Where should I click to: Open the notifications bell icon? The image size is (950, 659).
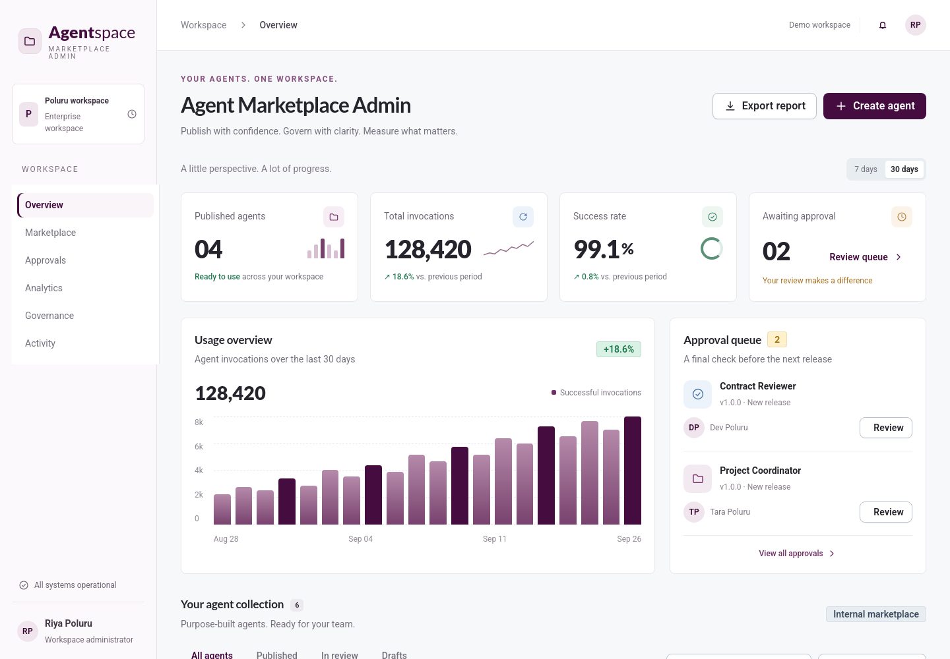click(883, 25)
